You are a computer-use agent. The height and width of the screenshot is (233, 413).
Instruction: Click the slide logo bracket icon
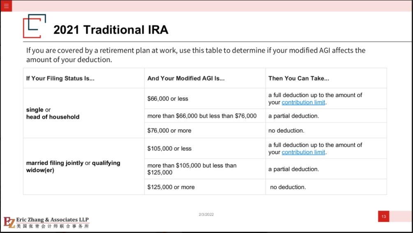35,26
